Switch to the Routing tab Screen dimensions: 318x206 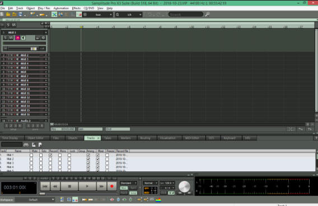pyautogui.click(x=145, y=138)
